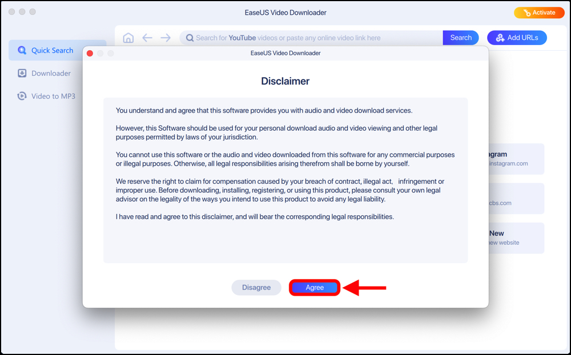Navigate back with the left arrow
Viewport: 571px width, 355px height.
click(x=147, y=38)
